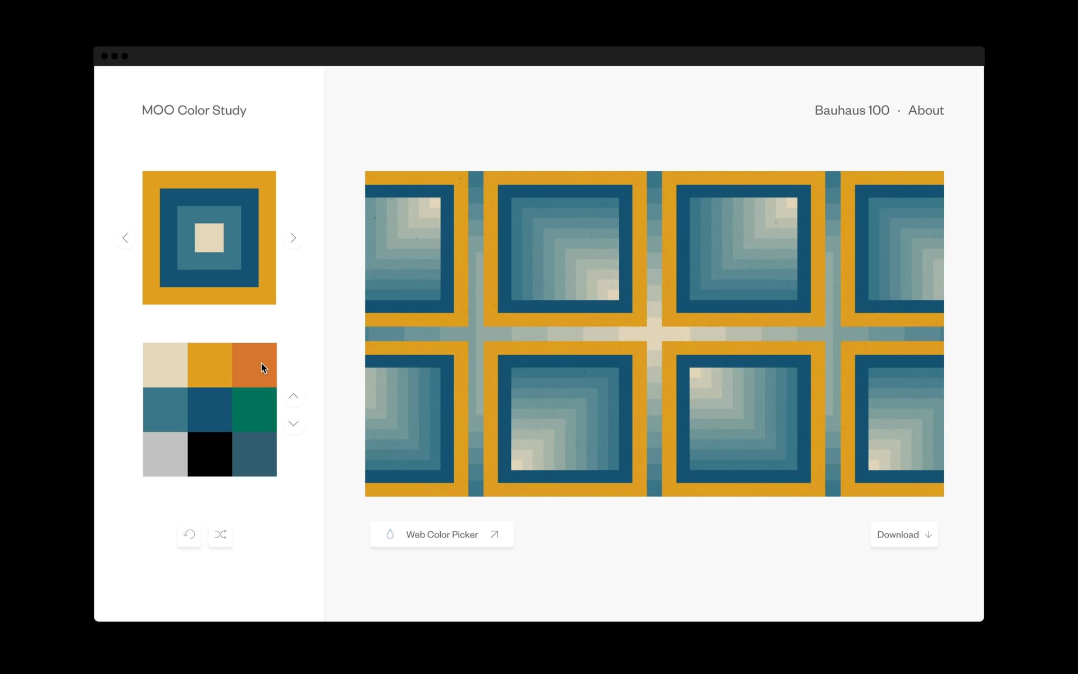Viewport: 1078px width, 674px height.
Task: Click the down chevron beside the palette
Action: [293, 423]
